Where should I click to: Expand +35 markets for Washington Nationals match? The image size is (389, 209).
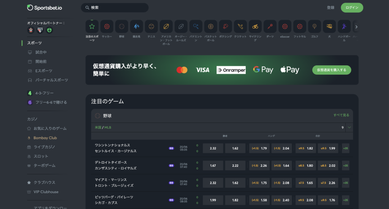click(x=346, y=148)
